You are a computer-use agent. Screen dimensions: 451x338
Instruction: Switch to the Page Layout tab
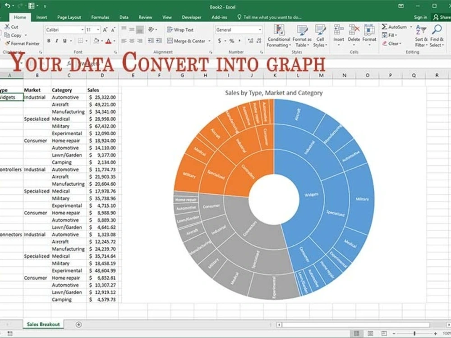tap(69, 17)
